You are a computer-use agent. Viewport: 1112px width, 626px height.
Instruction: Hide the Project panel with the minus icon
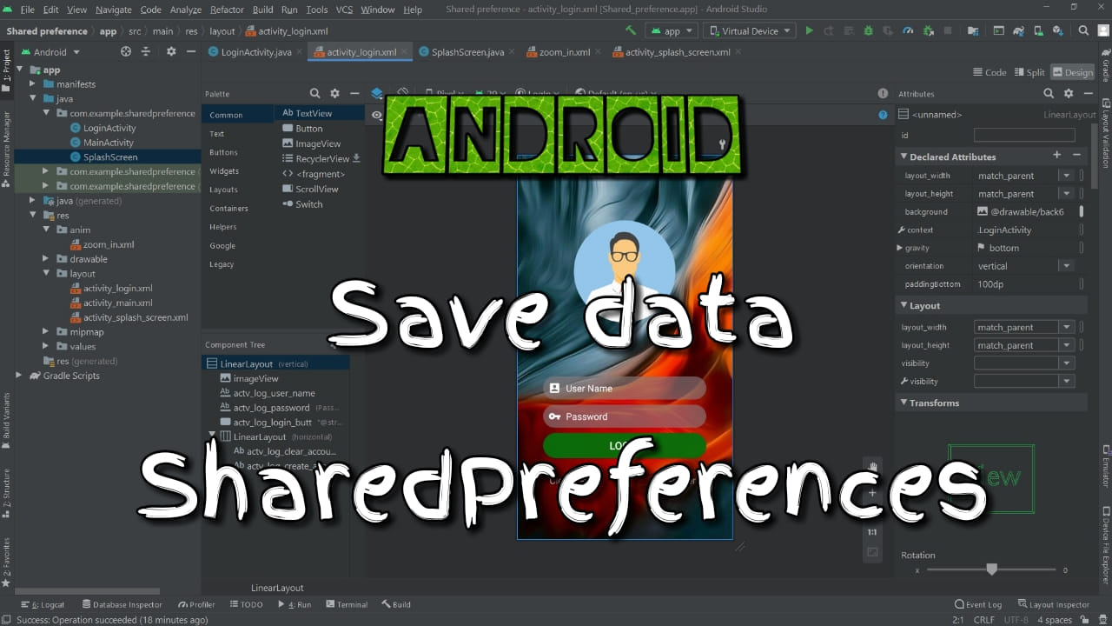(x=190, y=51)
